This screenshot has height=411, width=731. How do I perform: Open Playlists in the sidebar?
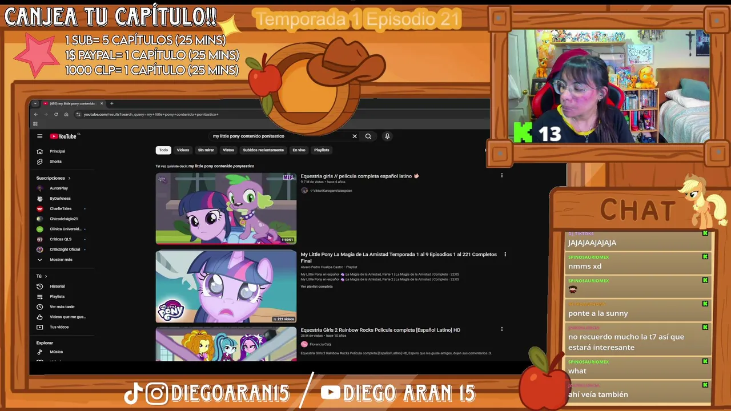click(57, 297)
